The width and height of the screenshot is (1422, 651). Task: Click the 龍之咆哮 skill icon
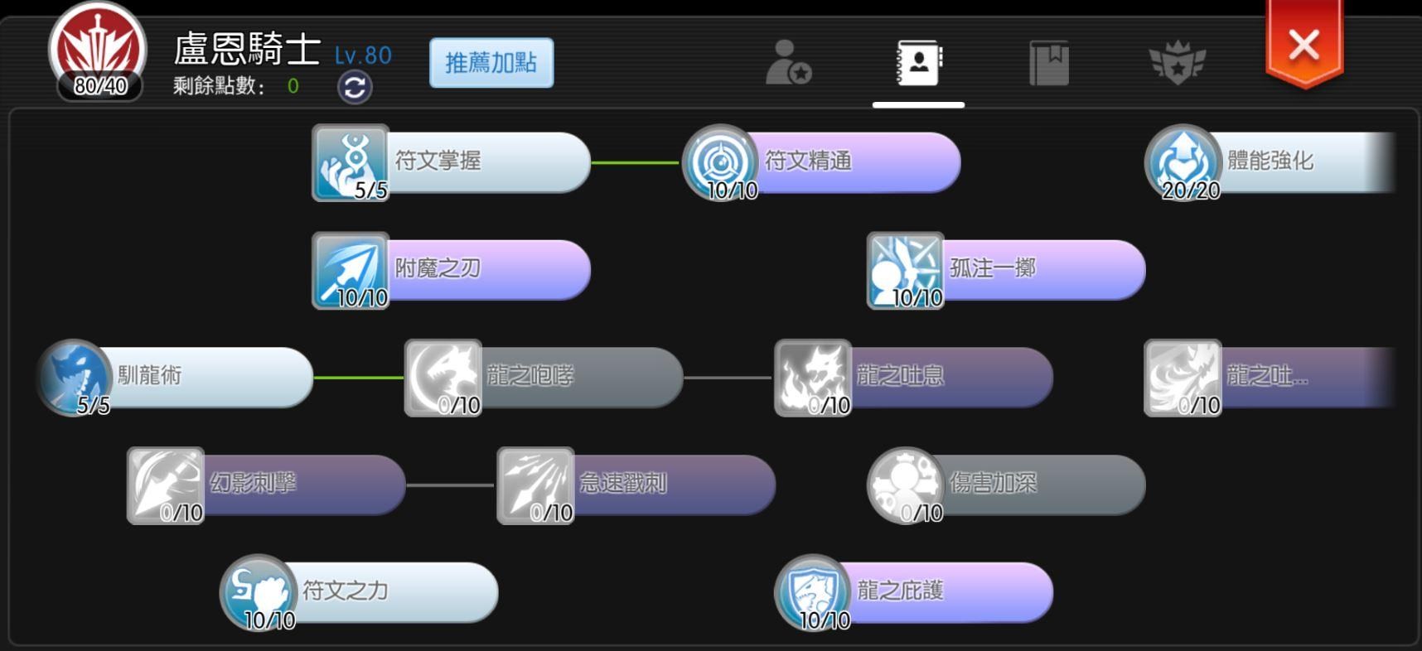(x=443, y=378)
